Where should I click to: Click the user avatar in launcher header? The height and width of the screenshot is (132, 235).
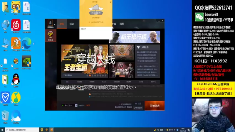coord(50,23)
